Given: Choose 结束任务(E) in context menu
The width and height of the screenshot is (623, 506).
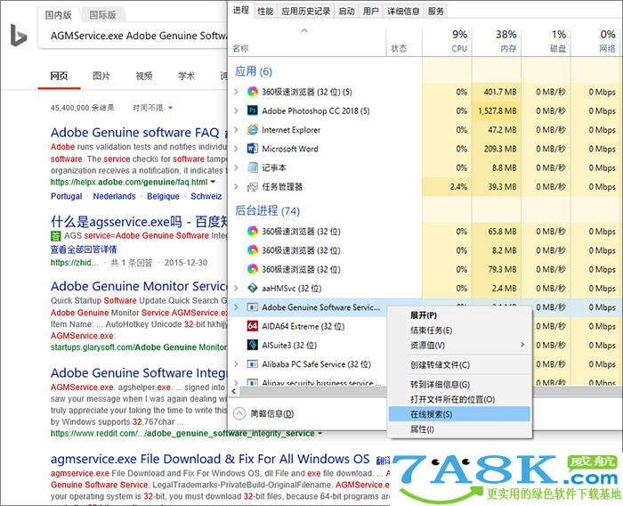Looking at the screenshot, I should 460,331.
